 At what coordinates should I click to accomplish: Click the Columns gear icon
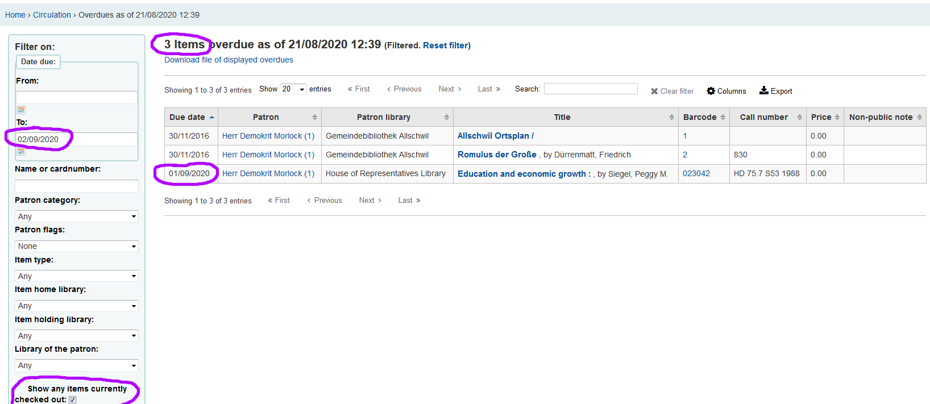click(711, 91)
